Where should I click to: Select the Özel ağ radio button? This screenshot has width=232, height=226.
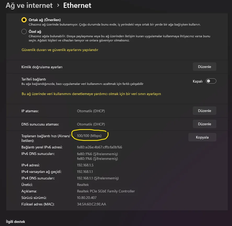click(x=24, y=32)
